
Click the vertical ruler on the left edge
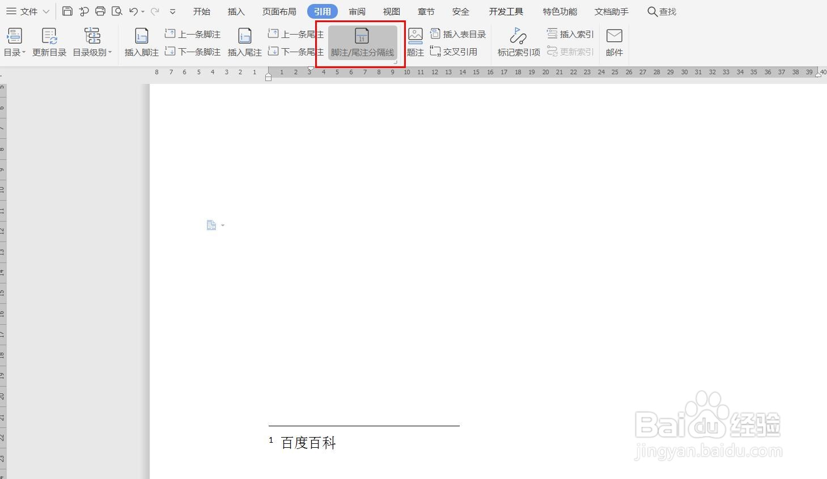[3, 281]
